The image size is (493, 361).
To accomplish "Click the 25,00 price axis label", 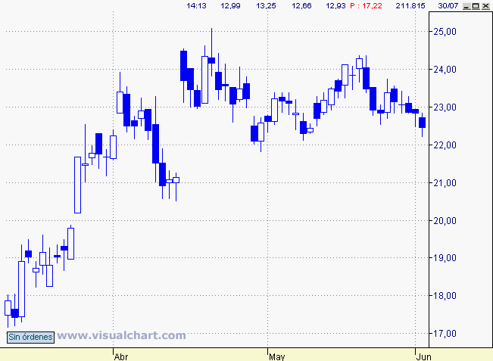I will point(445,32).
